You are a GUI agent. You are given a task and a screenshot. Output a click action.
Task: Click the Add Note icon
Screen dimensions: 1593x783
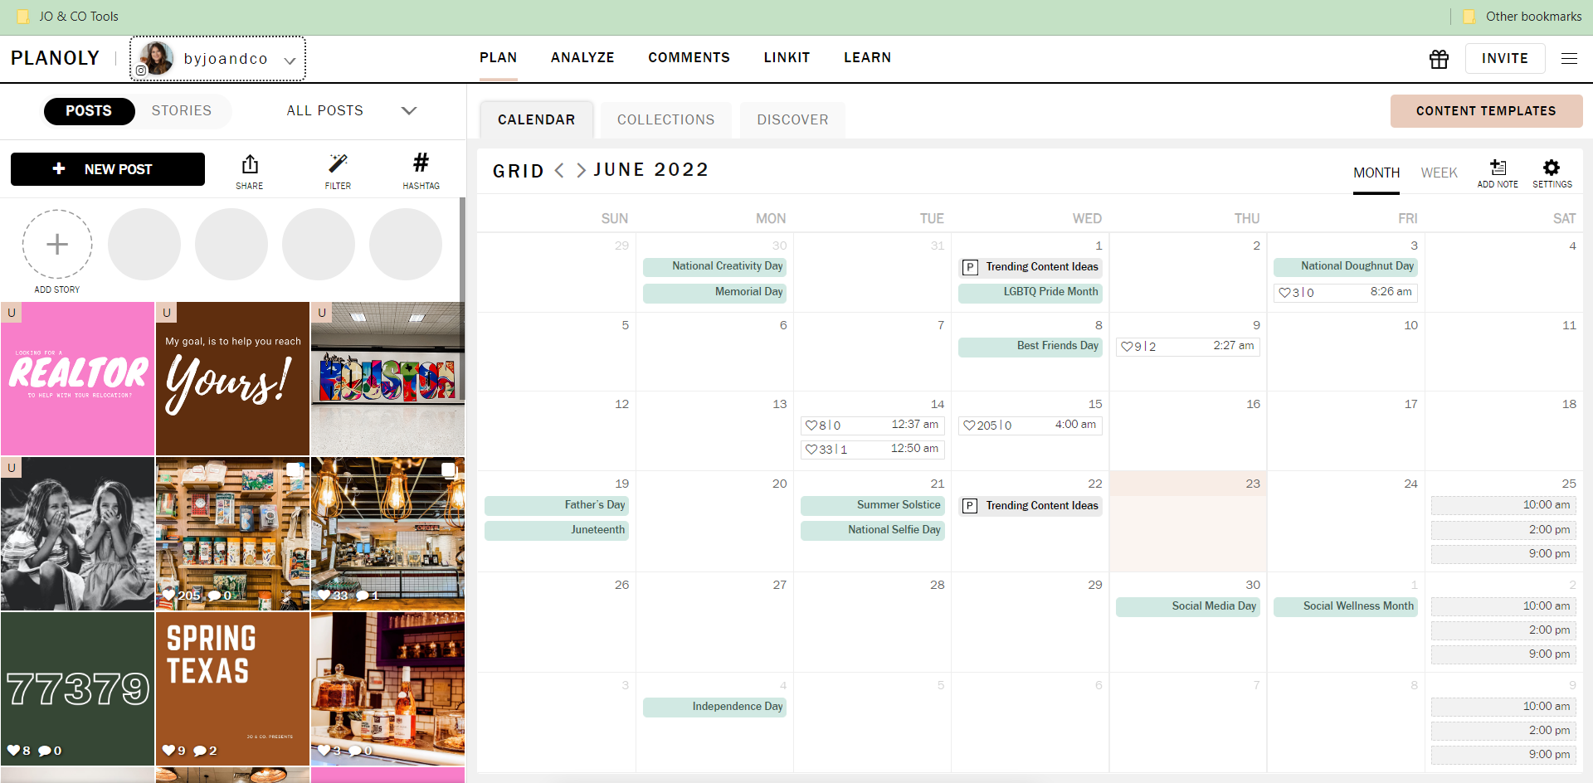(x=1498, y=168)
